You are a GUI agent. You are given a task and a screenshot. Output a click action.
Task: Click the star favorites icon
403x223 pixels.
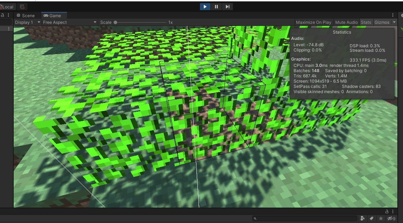click(x=381, y=218)
